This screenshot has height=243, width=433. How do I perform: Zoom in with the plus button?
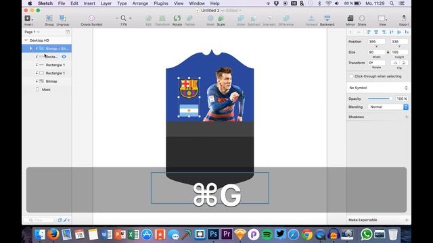pyautogui.click(x=131, y=18)
